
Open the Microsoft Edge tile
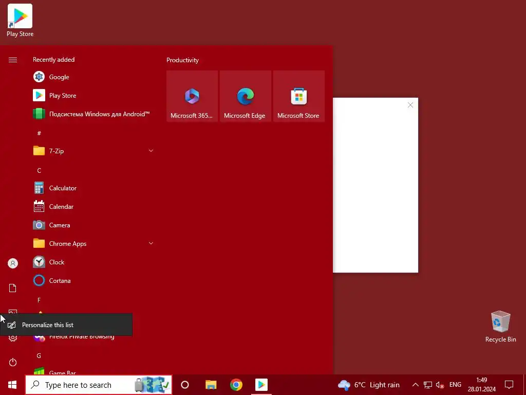pyautogui.click(x=245, y=96)
